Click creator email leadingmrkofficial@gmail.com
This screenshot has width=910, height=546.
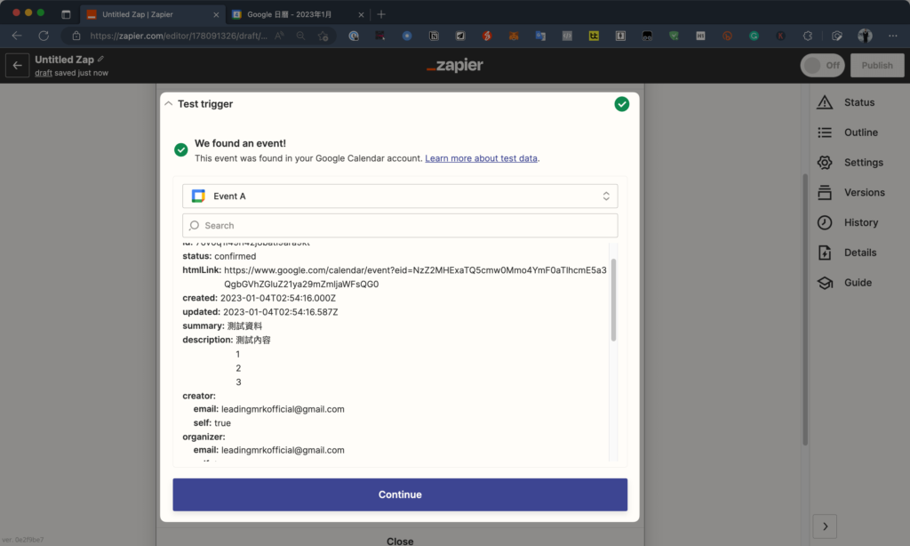(283, 409)
